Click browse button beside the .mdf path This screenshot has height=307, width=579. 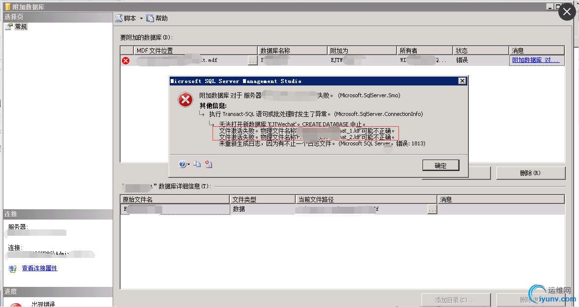(x=252, y=60)
